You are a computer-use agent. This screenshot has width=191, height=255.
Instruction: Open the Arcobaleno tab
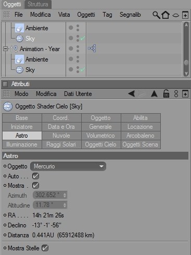point(141,136)
